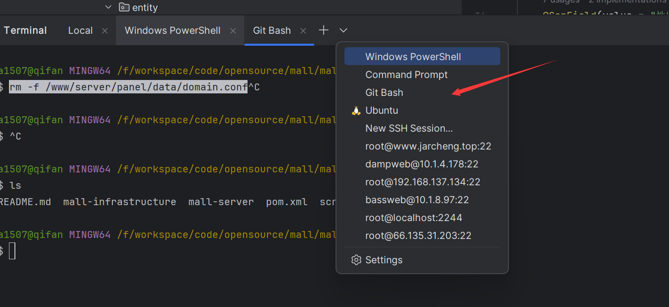Close the Windows PowerShell terminal tab

point(233,30)
